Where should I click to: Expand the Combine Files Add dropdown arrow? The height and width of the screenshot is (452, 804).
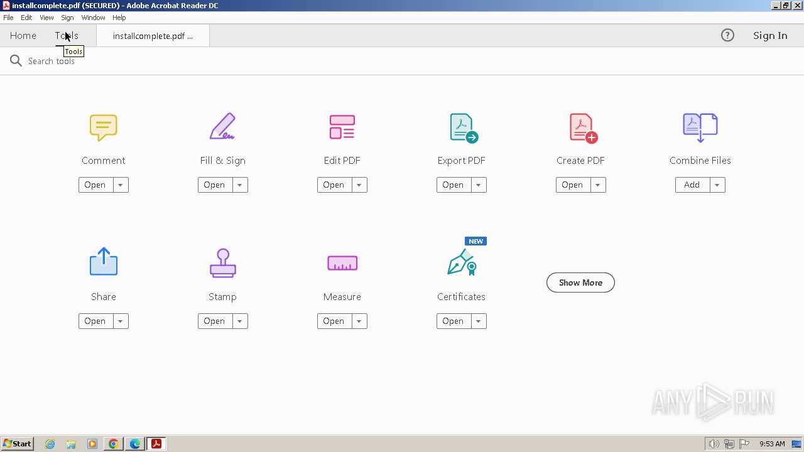pos(717,185)
